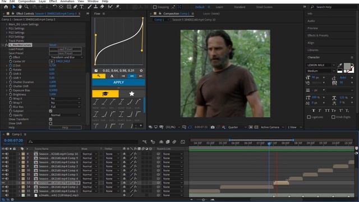Open the Quarter resolution dropdown

237,127
